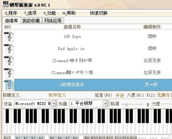Viewport: 172px width, 139px height.
Task: Click 快速切换 in the menu bar
Action: (99, 13)
